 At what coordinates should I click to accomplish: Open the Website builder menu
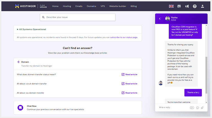pyautogui.click(x=118, y=6)
